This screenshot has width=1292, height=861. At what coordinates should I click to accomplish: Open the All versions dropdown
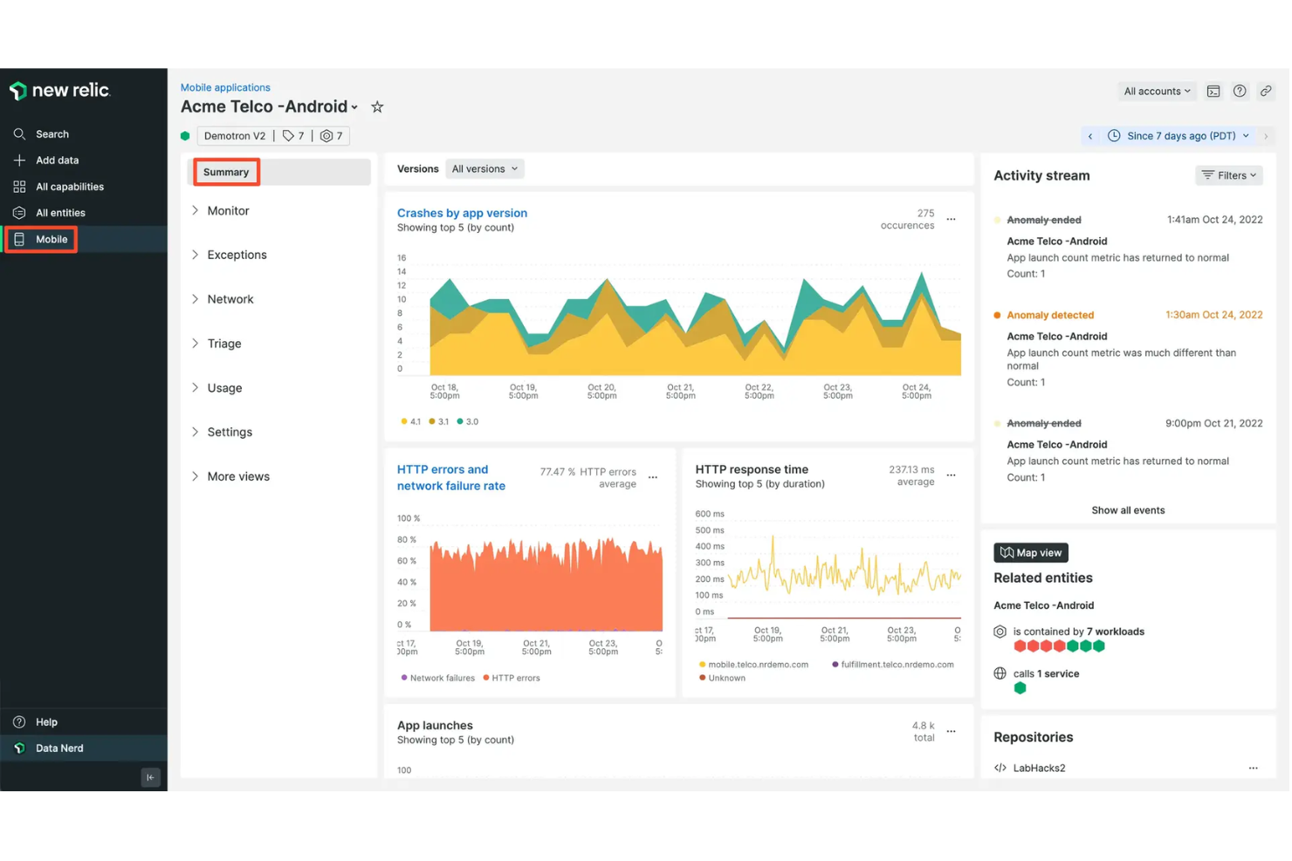pos(484,169)
